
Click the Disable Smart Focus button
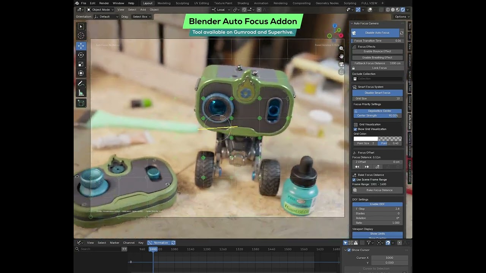coord(377,93)
